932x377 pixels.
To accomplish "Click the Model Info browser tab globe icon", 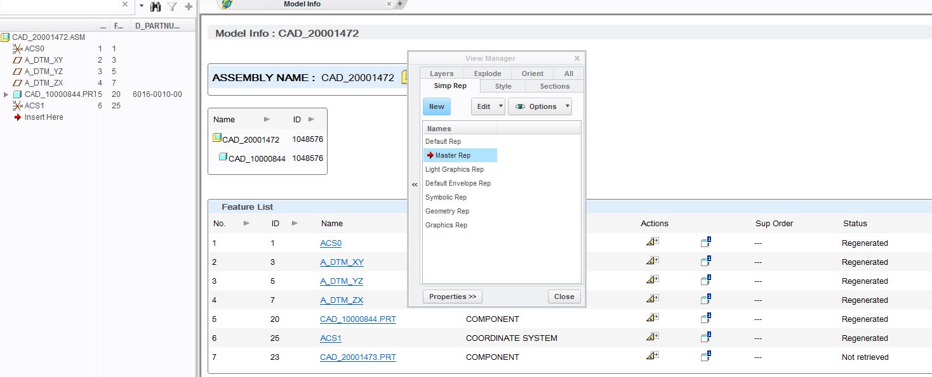I will coord(227,4).
